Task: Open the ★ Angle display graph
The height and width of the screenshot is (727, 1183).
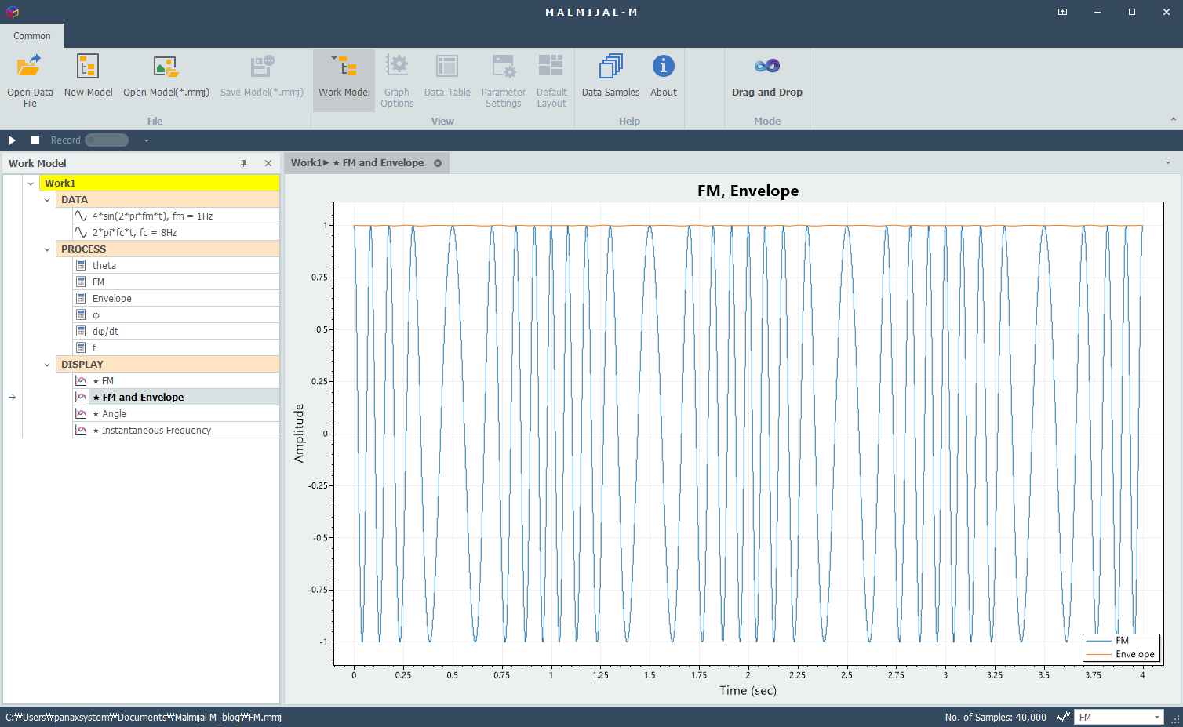Action: (176, 413)
